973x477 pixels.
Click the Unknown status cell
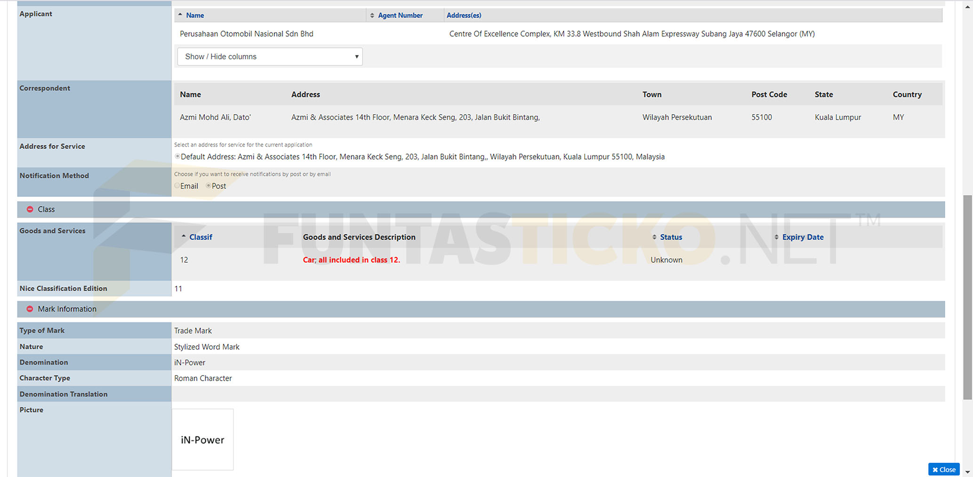[x=666, y=260]
